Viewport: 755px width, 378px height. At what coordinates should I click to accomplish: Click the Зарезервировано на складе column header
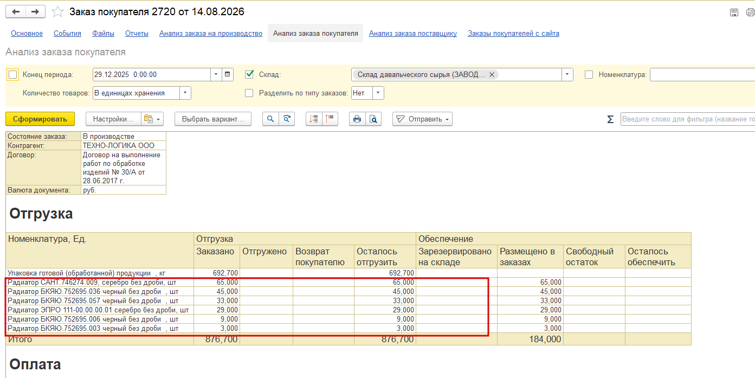click(x=457, y=257)
